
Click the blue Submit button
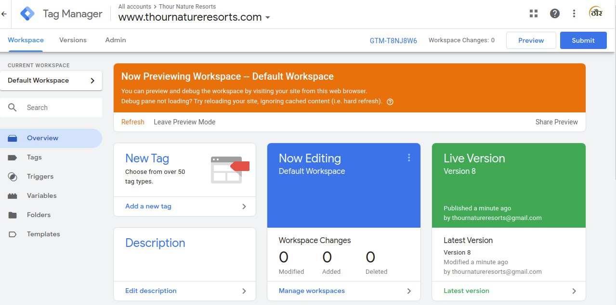click(x=583, y=40)
